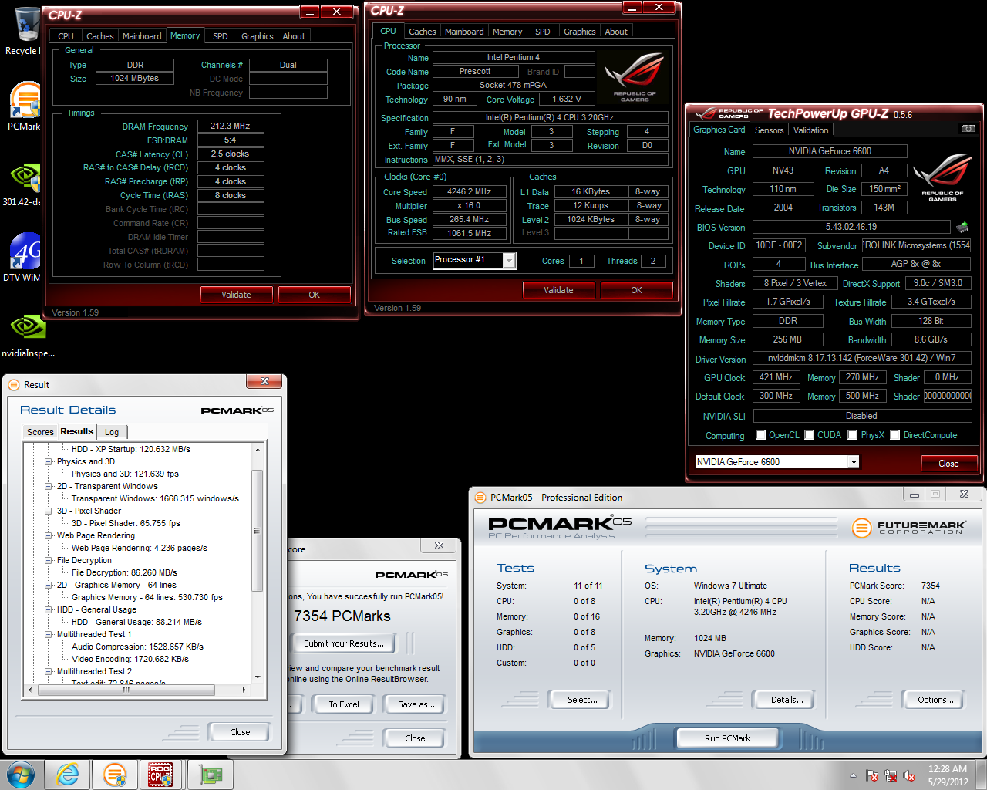Collapse the File Decryption tree node
This screenshot has width=987, height=790.
pos(49,560)
